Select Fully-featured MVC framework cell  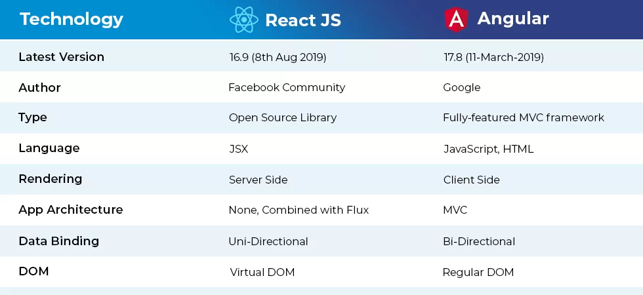(x=524, y=117)
